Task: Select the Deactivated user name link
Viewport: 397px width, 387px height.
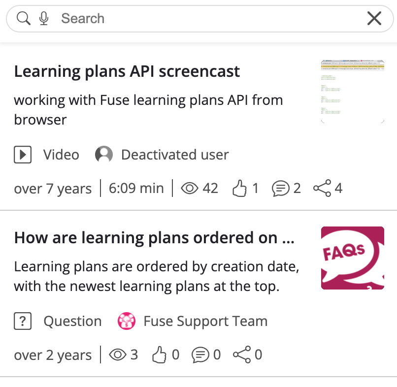Action: tap(175, 155)
